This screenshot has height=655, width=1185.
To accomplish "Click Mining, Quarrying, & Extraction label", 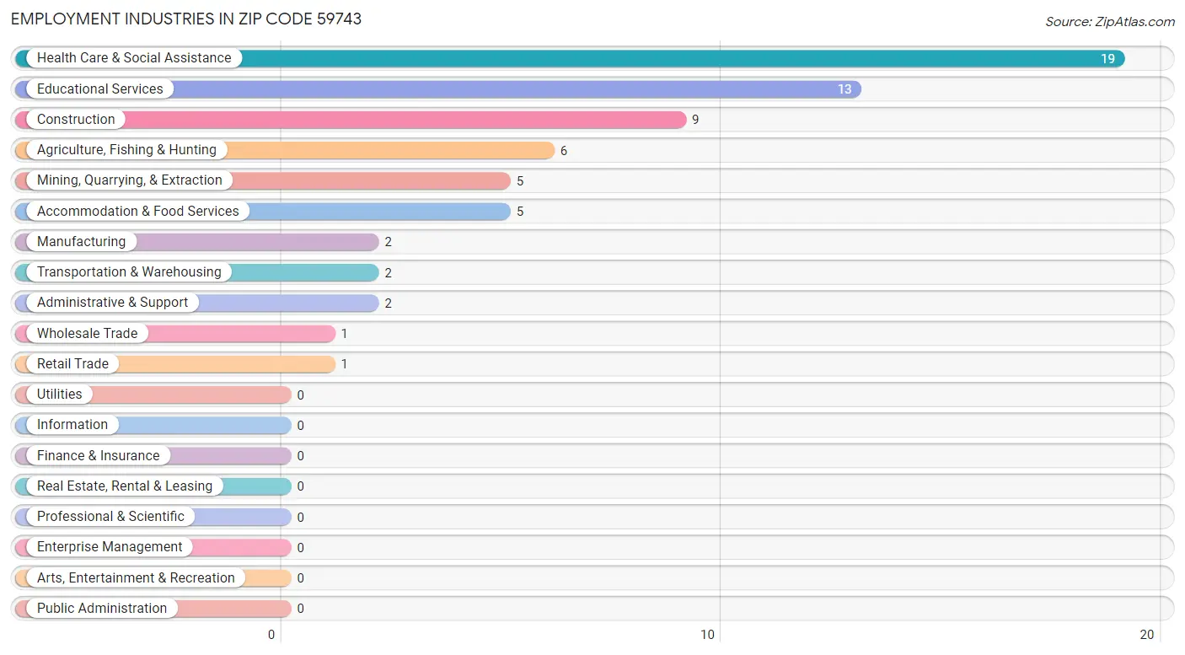I will [x=130, y=180].
